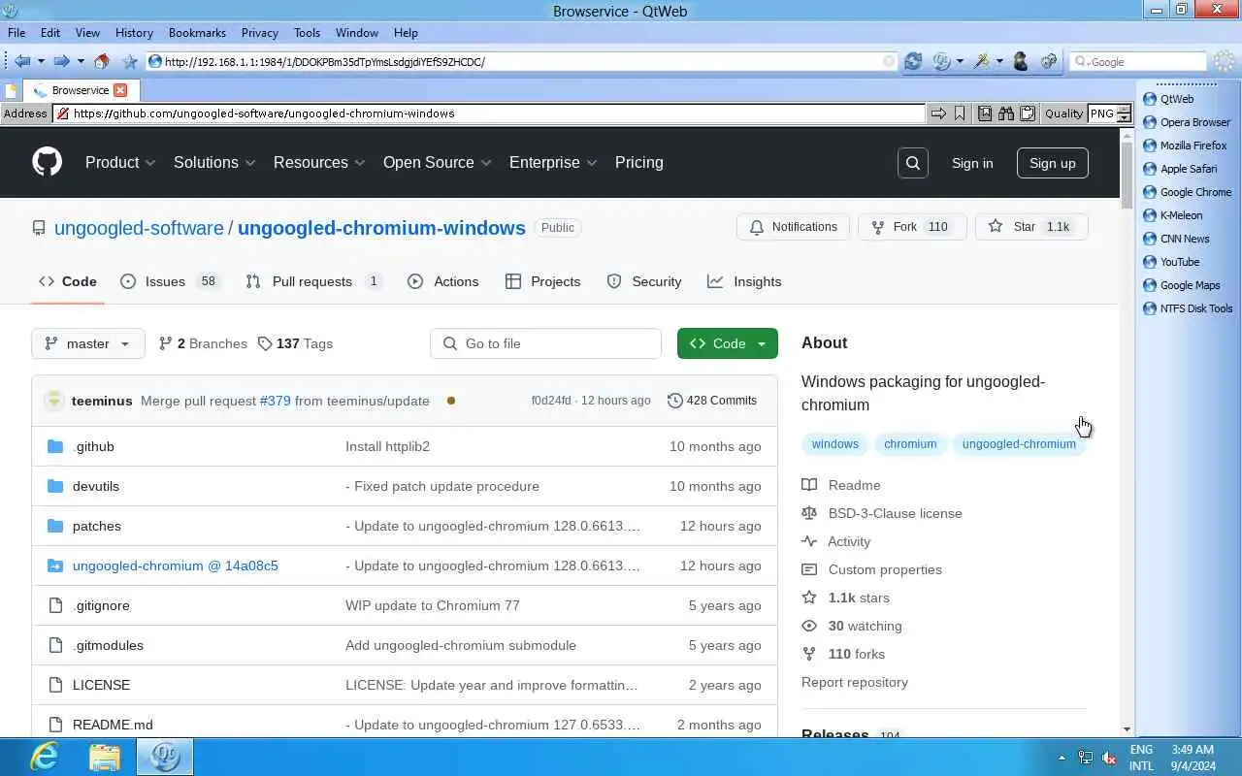Screen dimensions: 1242x776
Task: Open the LICENSE file
Action: 101,685
